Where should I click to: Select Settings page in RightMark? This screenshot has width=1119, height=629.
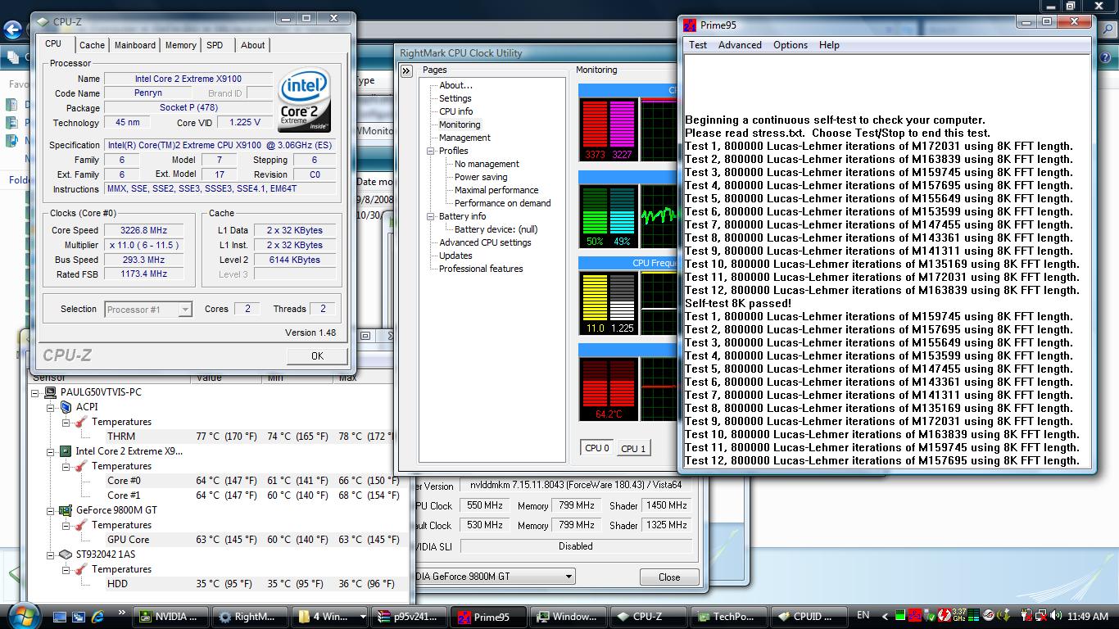[455, 98]
